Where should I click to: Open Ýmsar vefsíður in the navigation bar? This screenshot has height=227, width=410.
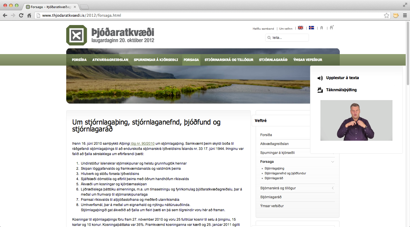coord(307,60)
